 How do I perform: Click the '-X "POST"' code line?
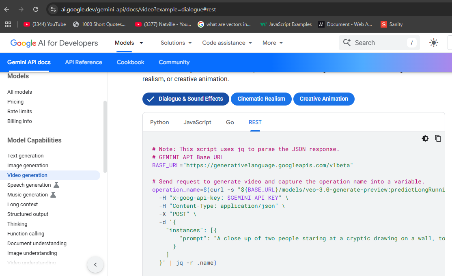(178, 214)
